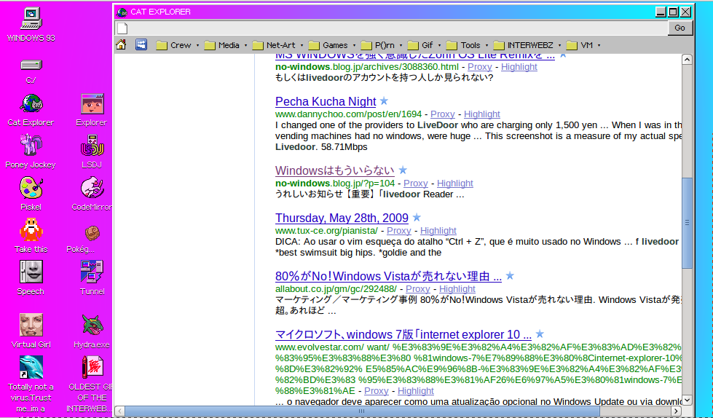Click Highlight for allabout.co.jp result

coord(457,288)
